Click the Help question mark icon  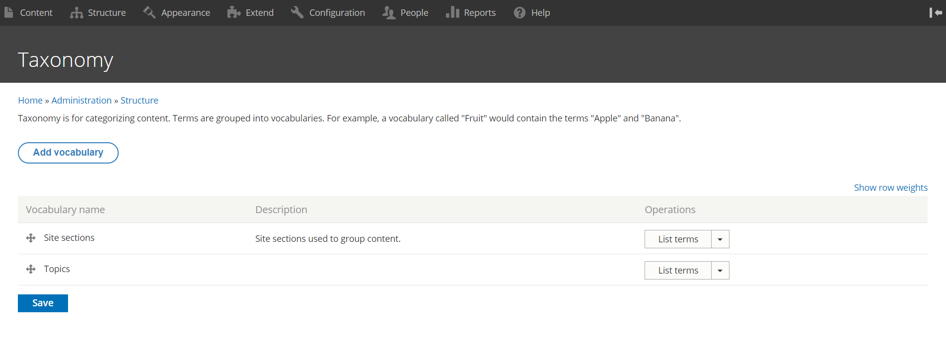pos(519,12)
